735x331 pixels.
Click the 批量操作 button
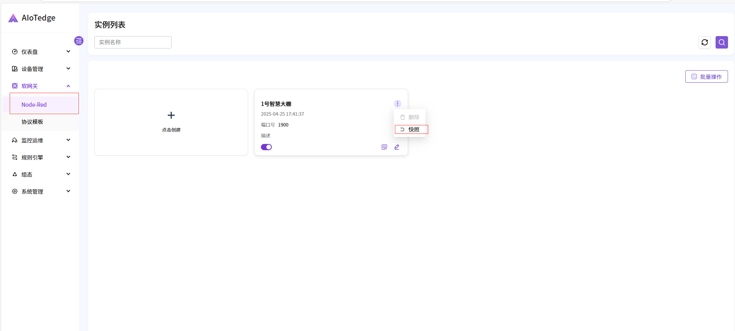(706, 76)
